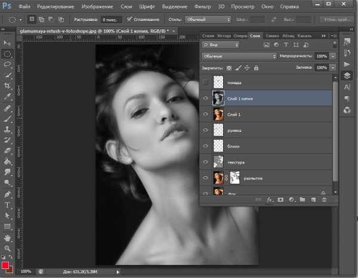Click Intersect with selection mode icon
The image size is (358, 278).
[61, 20]
